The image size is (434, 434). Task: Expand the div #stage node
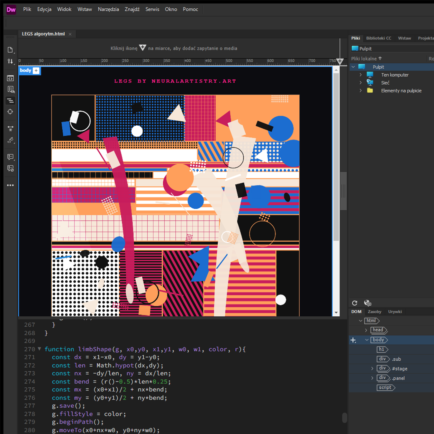pyautogui.click(x=372, y=369)
